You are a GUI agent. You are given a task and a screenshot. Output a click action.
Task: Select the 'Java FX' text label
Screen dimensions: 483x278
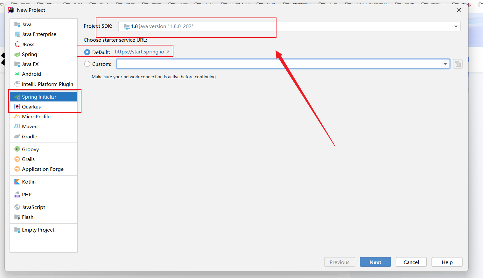30,64
